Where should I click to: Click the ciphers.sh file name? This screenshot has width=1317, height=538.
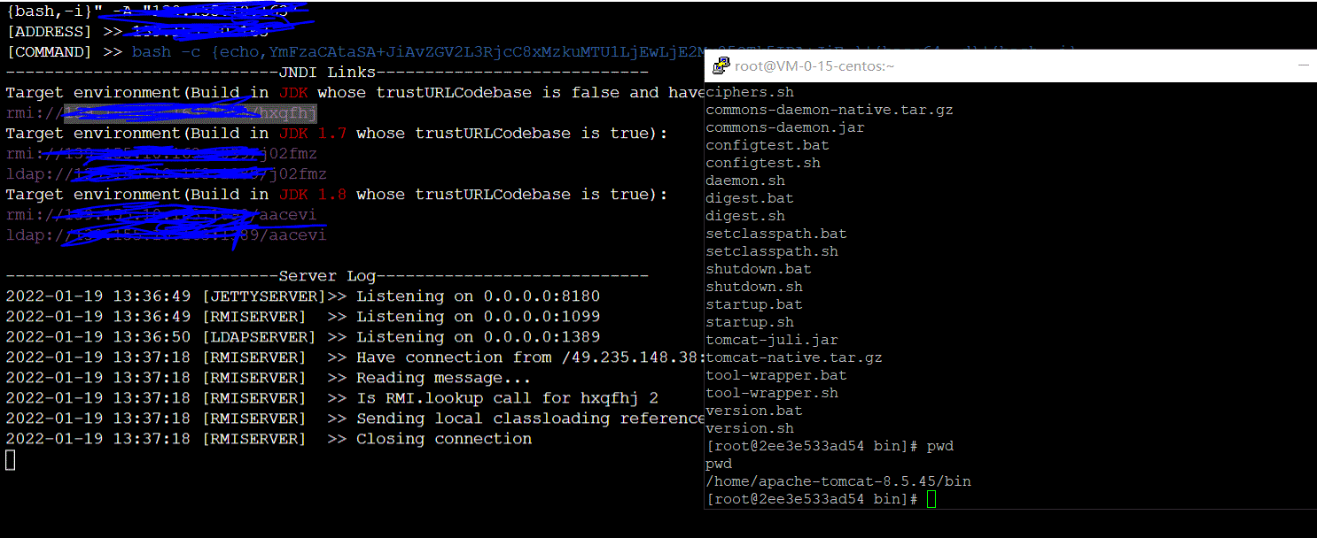click(x=750, y=92)
